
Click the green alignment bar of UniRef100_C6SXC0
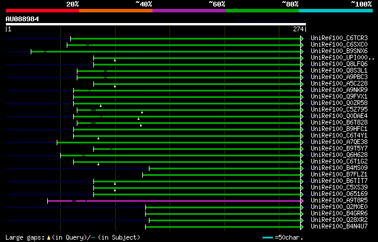click(184, 45)
